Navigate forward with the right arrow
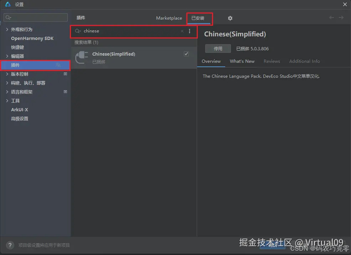The height and width of the screenshot is (255, 351). pyautogui.click(x=341, y=17)
